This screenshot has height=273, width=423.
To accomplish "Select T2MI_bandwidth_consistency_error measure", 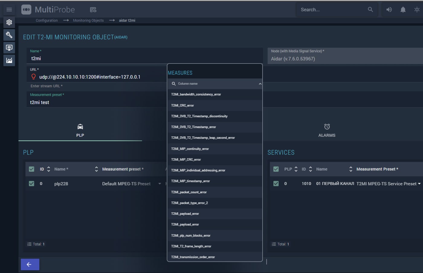I will (x=215, y=94).
